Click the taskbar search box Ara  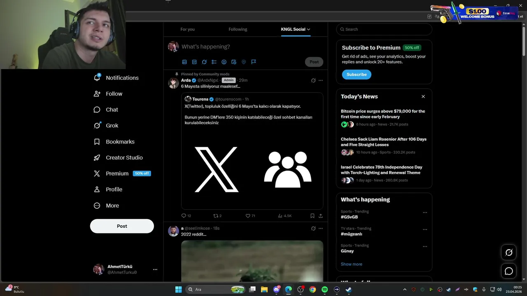pyautogui.click(x=216, y=289)
